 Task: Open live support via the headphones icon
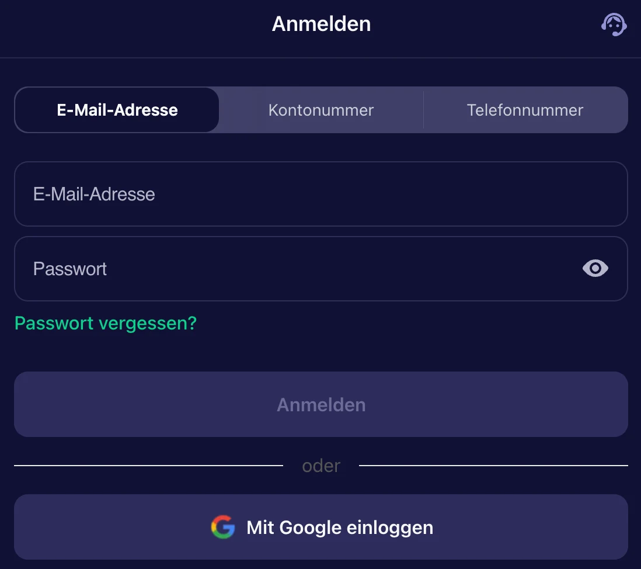613,25
